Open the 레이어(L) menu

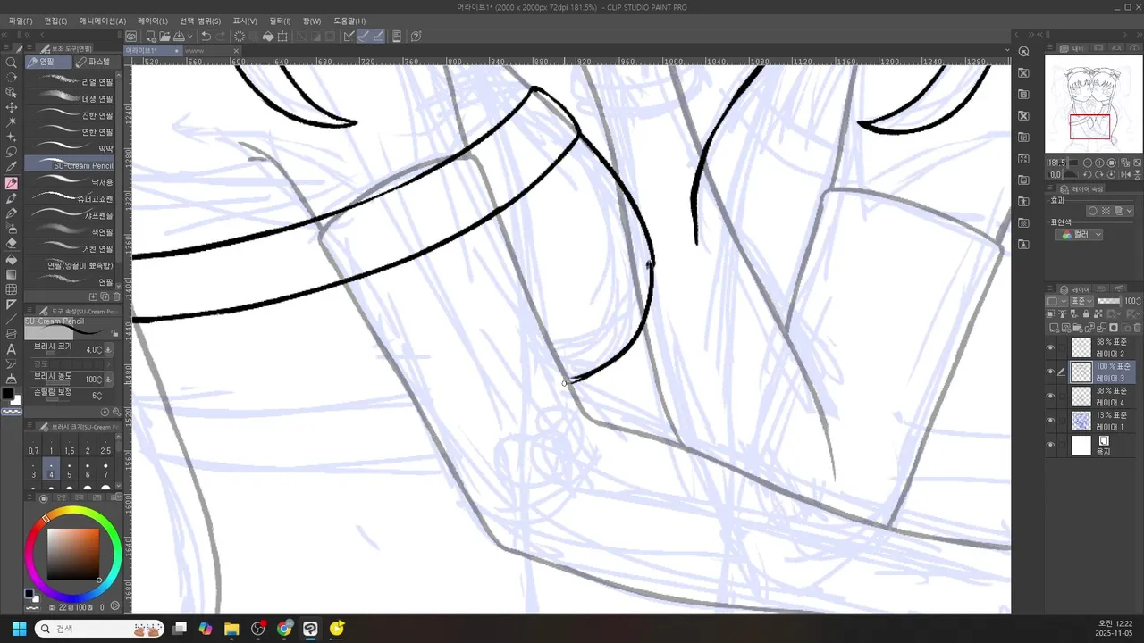pyautogui.click(x=152, y=21)
